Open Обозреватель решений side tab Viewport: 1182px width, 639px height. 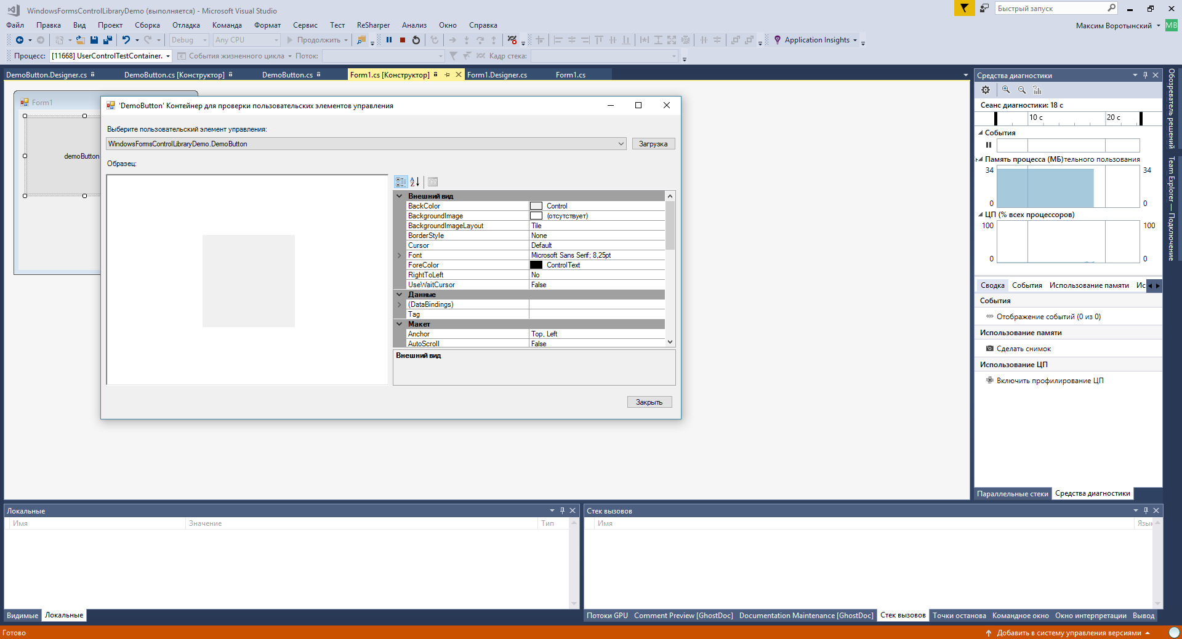(1172, 109)
